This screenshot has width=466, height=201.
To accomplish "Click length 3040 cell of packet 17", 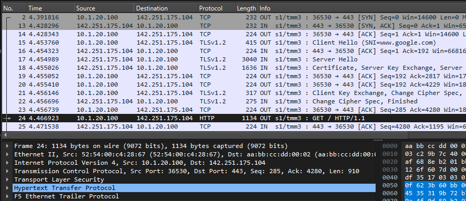I will point(250,59).
